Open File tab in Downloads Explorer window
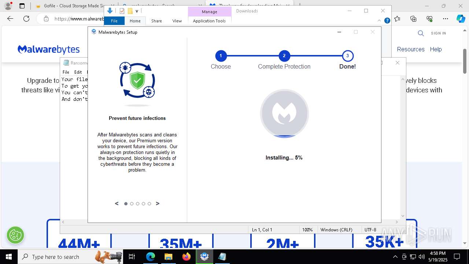Viewport: 469px width, 264px height. click(x=114, y=21)
